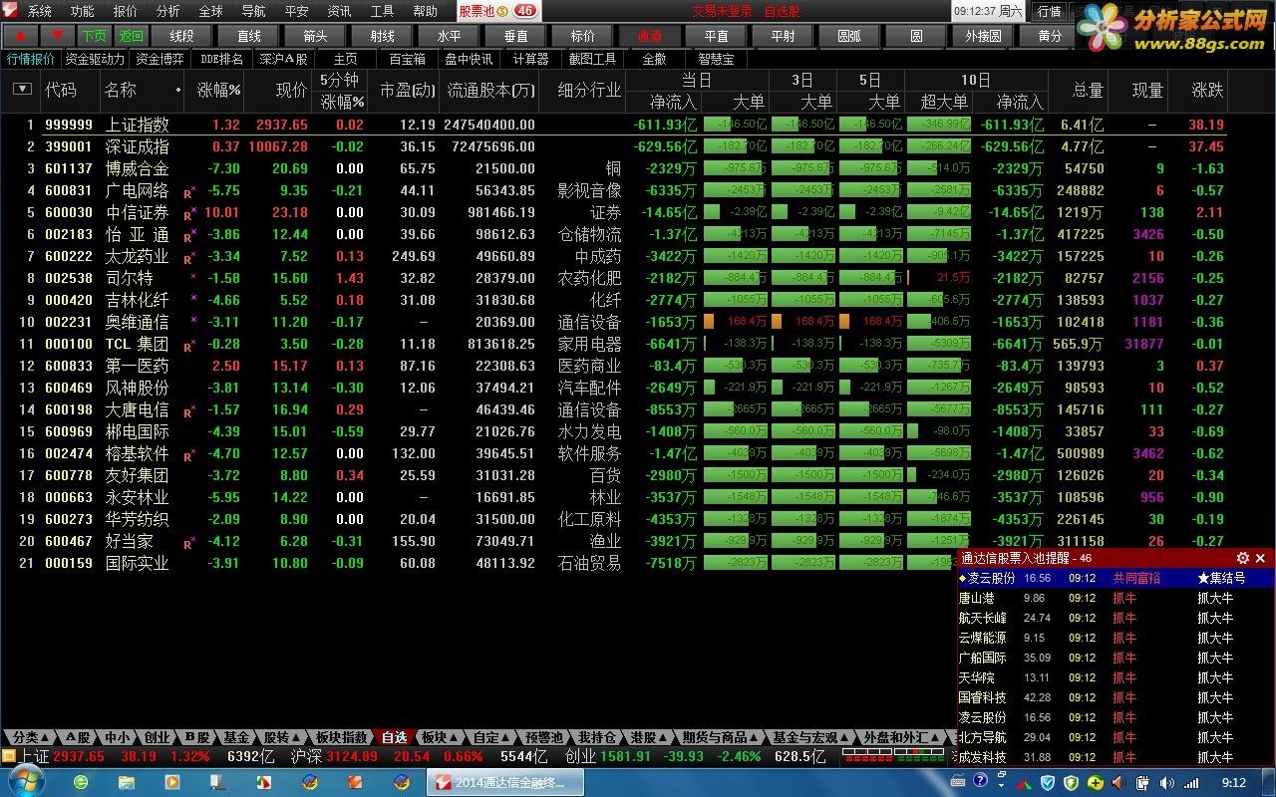The width and height of the screenshot is (1276, 797).
Task: Expand the A股 bottom tab
Action: [x=79, y=737]
